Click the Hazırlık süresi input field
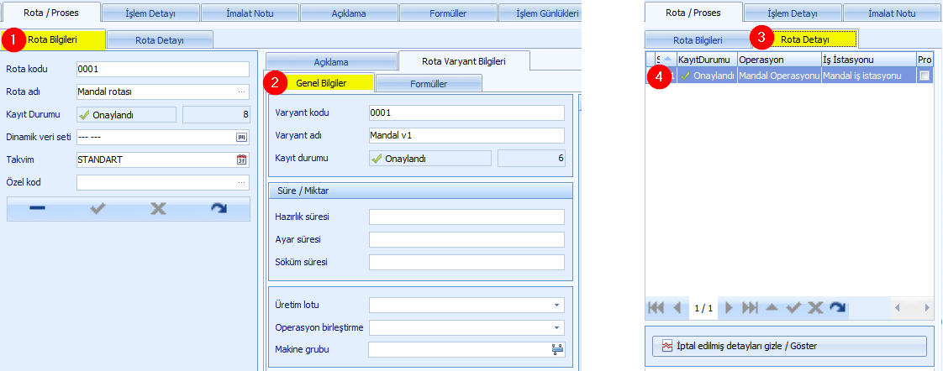This screenshot has height=371, width=943. pyautogui.click(x=466, y=217)
